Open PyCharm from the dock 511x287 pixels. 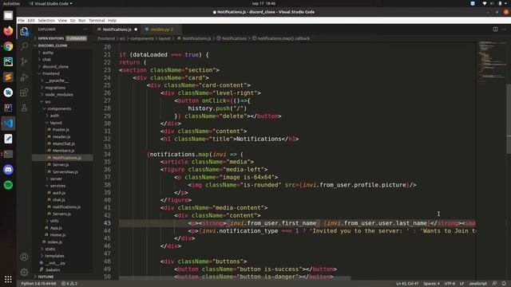pyautogui.click(x=8, y=61)
